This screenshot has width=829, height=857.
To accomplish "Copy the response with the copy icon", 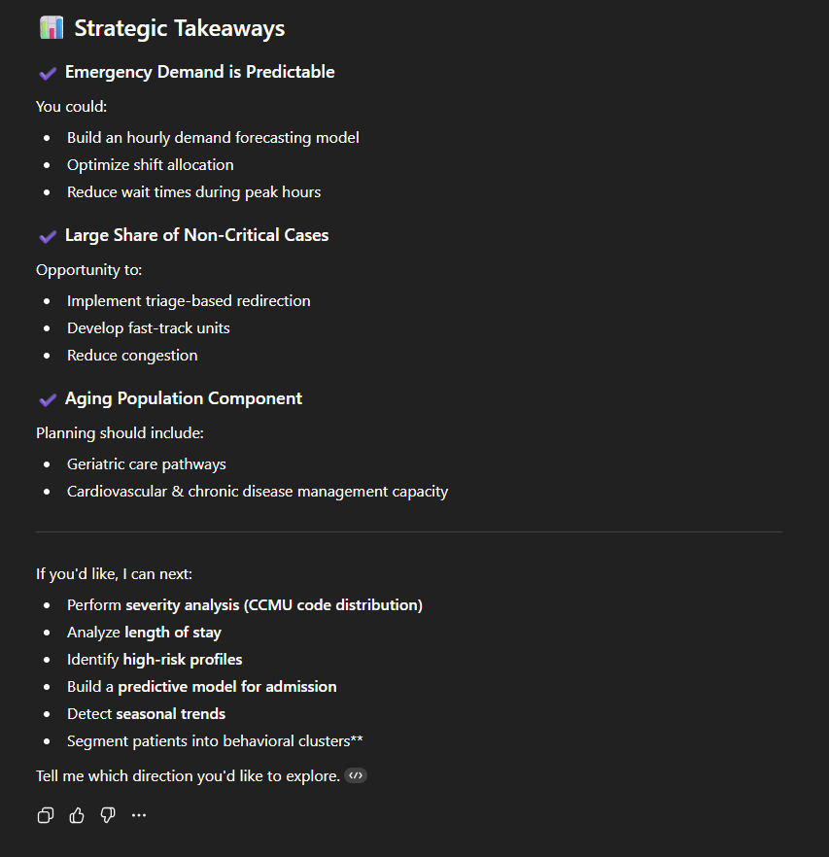I will (x=45, y=815).
